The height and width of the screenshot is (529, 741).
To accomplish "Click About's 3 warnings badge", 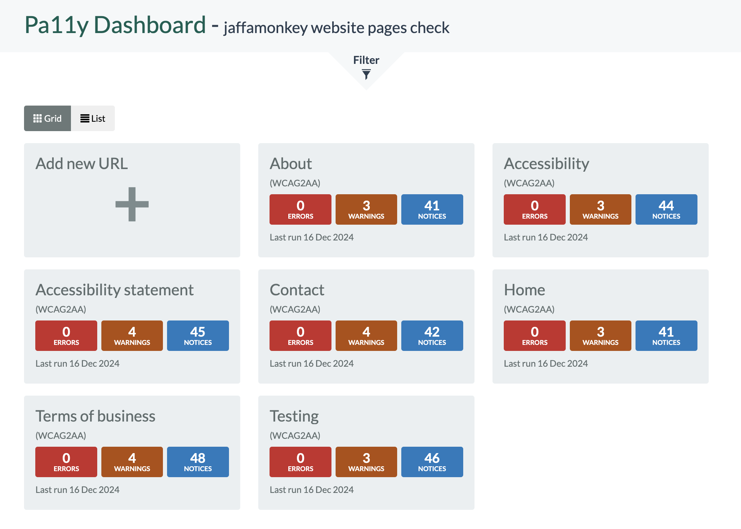I will pos(366,209).
